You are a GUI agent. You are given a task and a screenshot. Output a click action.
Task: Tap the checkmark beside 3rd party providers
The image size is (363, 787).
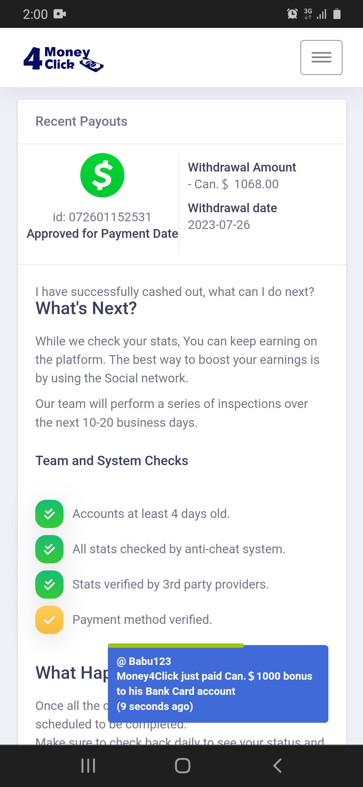[x=49, y=585]
